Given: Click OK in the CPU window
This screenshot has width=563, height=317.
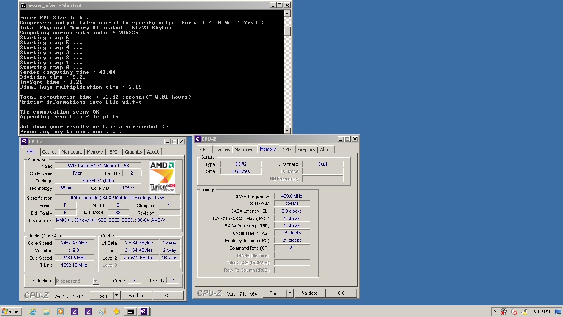Looking at the screenshot, I should 168,296.
